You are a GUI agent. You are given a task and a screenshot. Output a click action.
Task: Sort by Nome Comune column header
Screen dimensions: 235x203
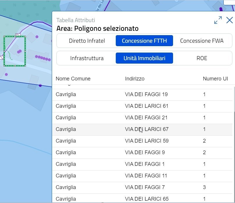pos(73,79)
